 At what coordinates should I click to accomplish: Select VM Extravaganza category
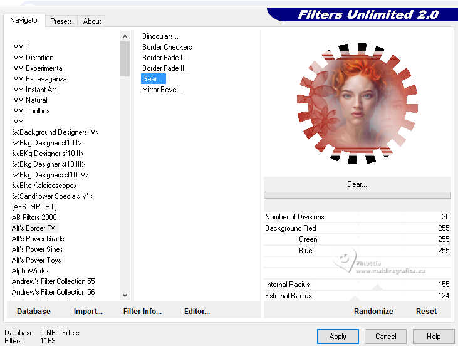point(40,79)
